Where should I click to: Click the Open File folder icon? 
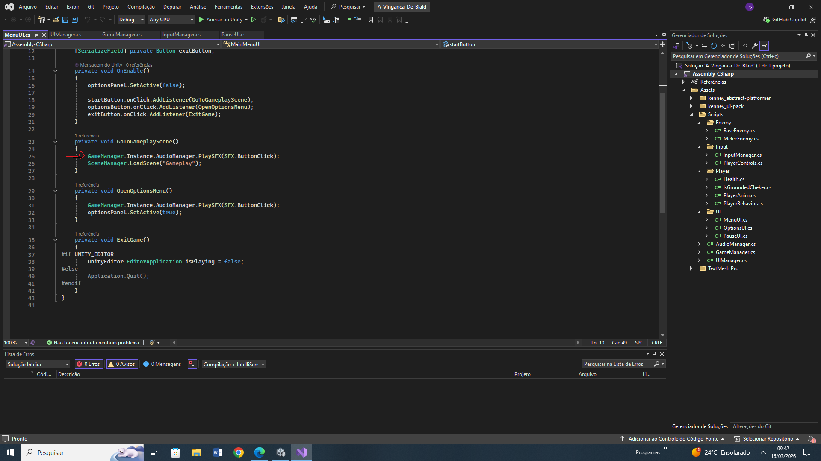tap(56, 20)
